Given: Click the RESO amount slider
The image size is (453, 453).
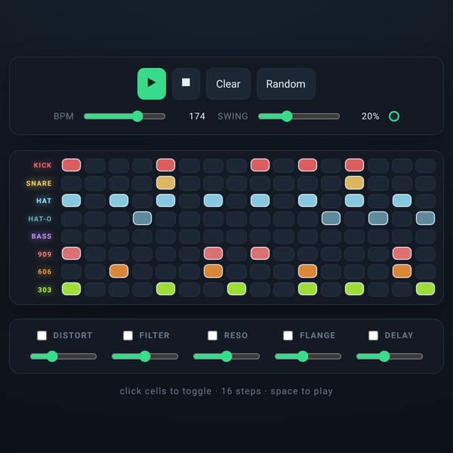Looking at the screenshot, I should [x=226, y=356].
